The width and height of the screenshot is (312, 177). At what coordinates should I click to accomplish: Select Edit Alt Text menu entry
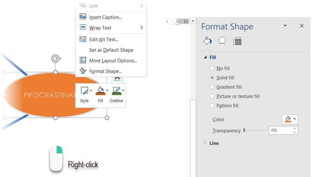click(x=111, y=40)
